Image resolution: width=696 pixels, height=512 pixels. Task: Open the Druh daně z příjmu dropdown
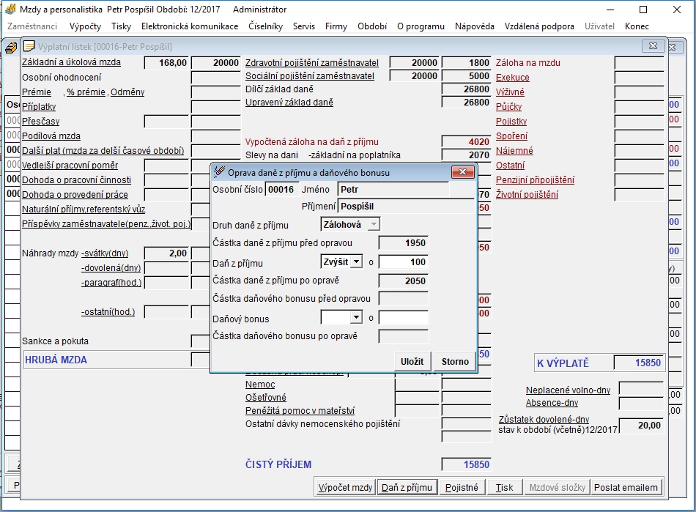point(374,224)
